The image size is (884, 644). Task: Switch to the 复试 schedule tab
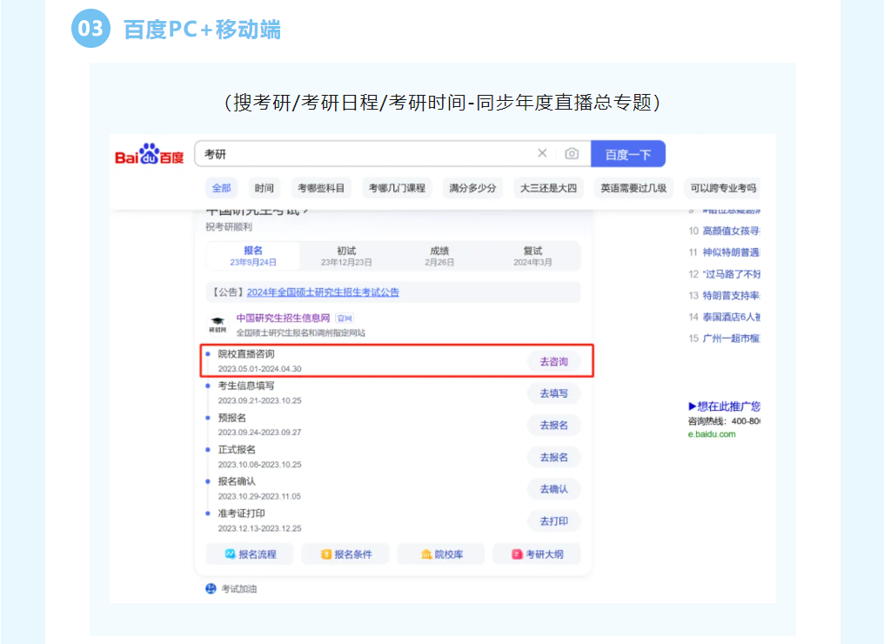(x=532, y=256)
